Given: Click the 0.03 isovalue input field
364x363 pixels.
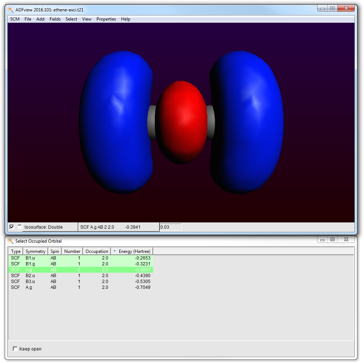Looking at the screenshot, I should pyautogui.click(x=170, y=227).
